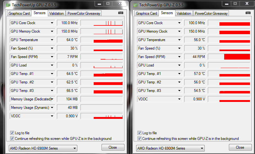Click 40 MB dynamic memory value
Image resolution: width=255 pixels, height=154 pixels.
click(x=68, y=108)
